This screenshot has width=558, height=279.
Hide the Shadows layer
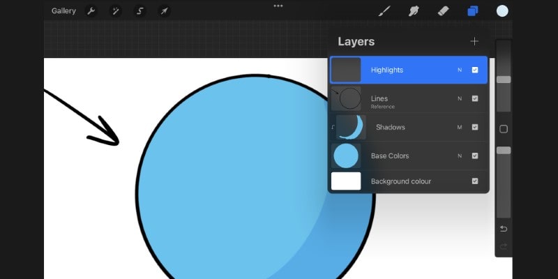coord(475,127)
